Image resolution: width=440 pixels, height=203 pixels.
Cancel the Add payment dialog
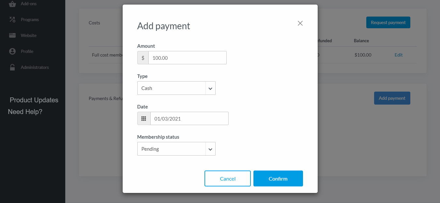coord(228,179)
